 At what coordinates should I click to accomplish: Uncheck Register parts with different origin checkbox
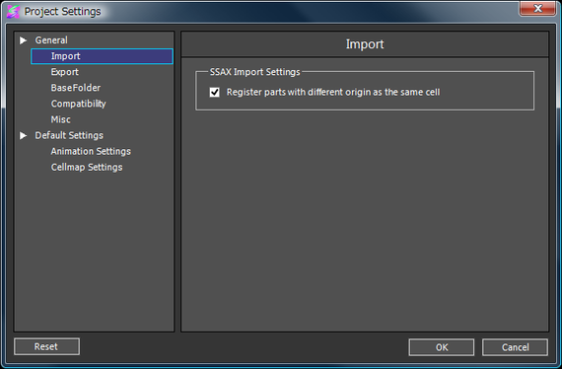tap(215, 92)
